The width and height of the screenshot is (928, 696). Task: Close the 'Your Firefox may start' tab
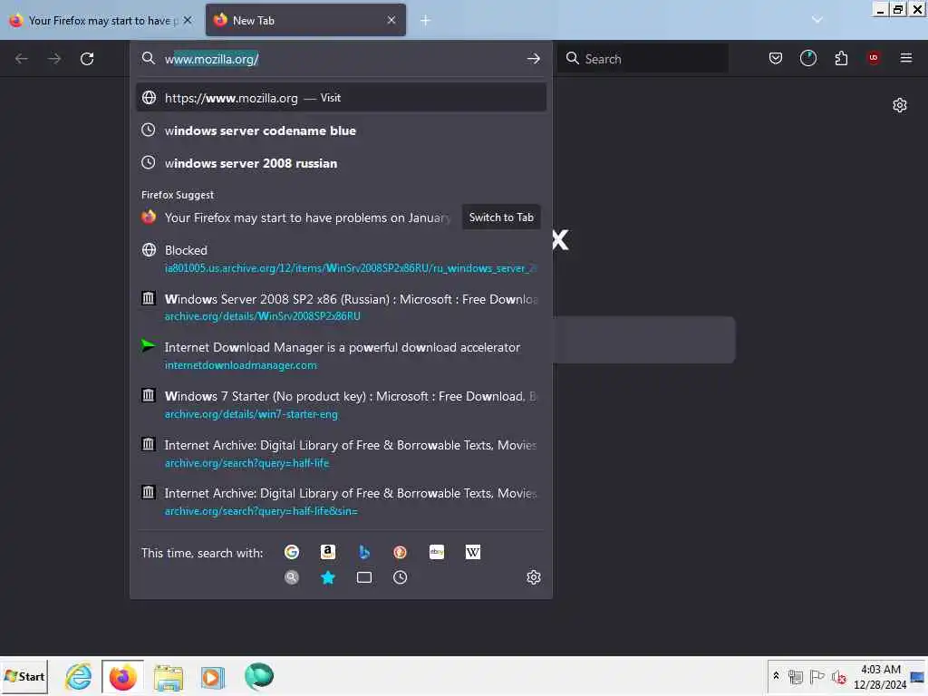[188, 20]
